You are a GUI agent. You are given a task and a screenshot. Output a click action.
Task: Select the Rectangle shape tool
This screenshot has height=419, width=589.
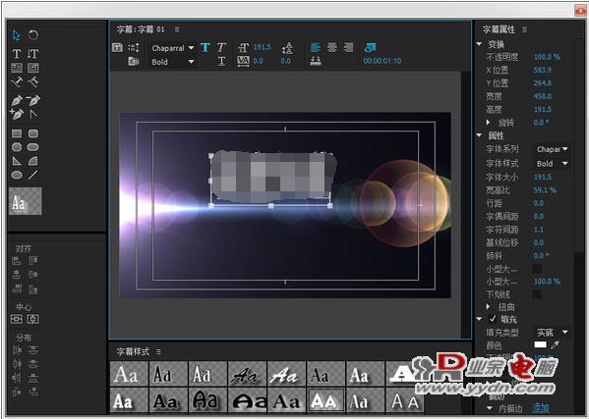(x=16, y=133)
